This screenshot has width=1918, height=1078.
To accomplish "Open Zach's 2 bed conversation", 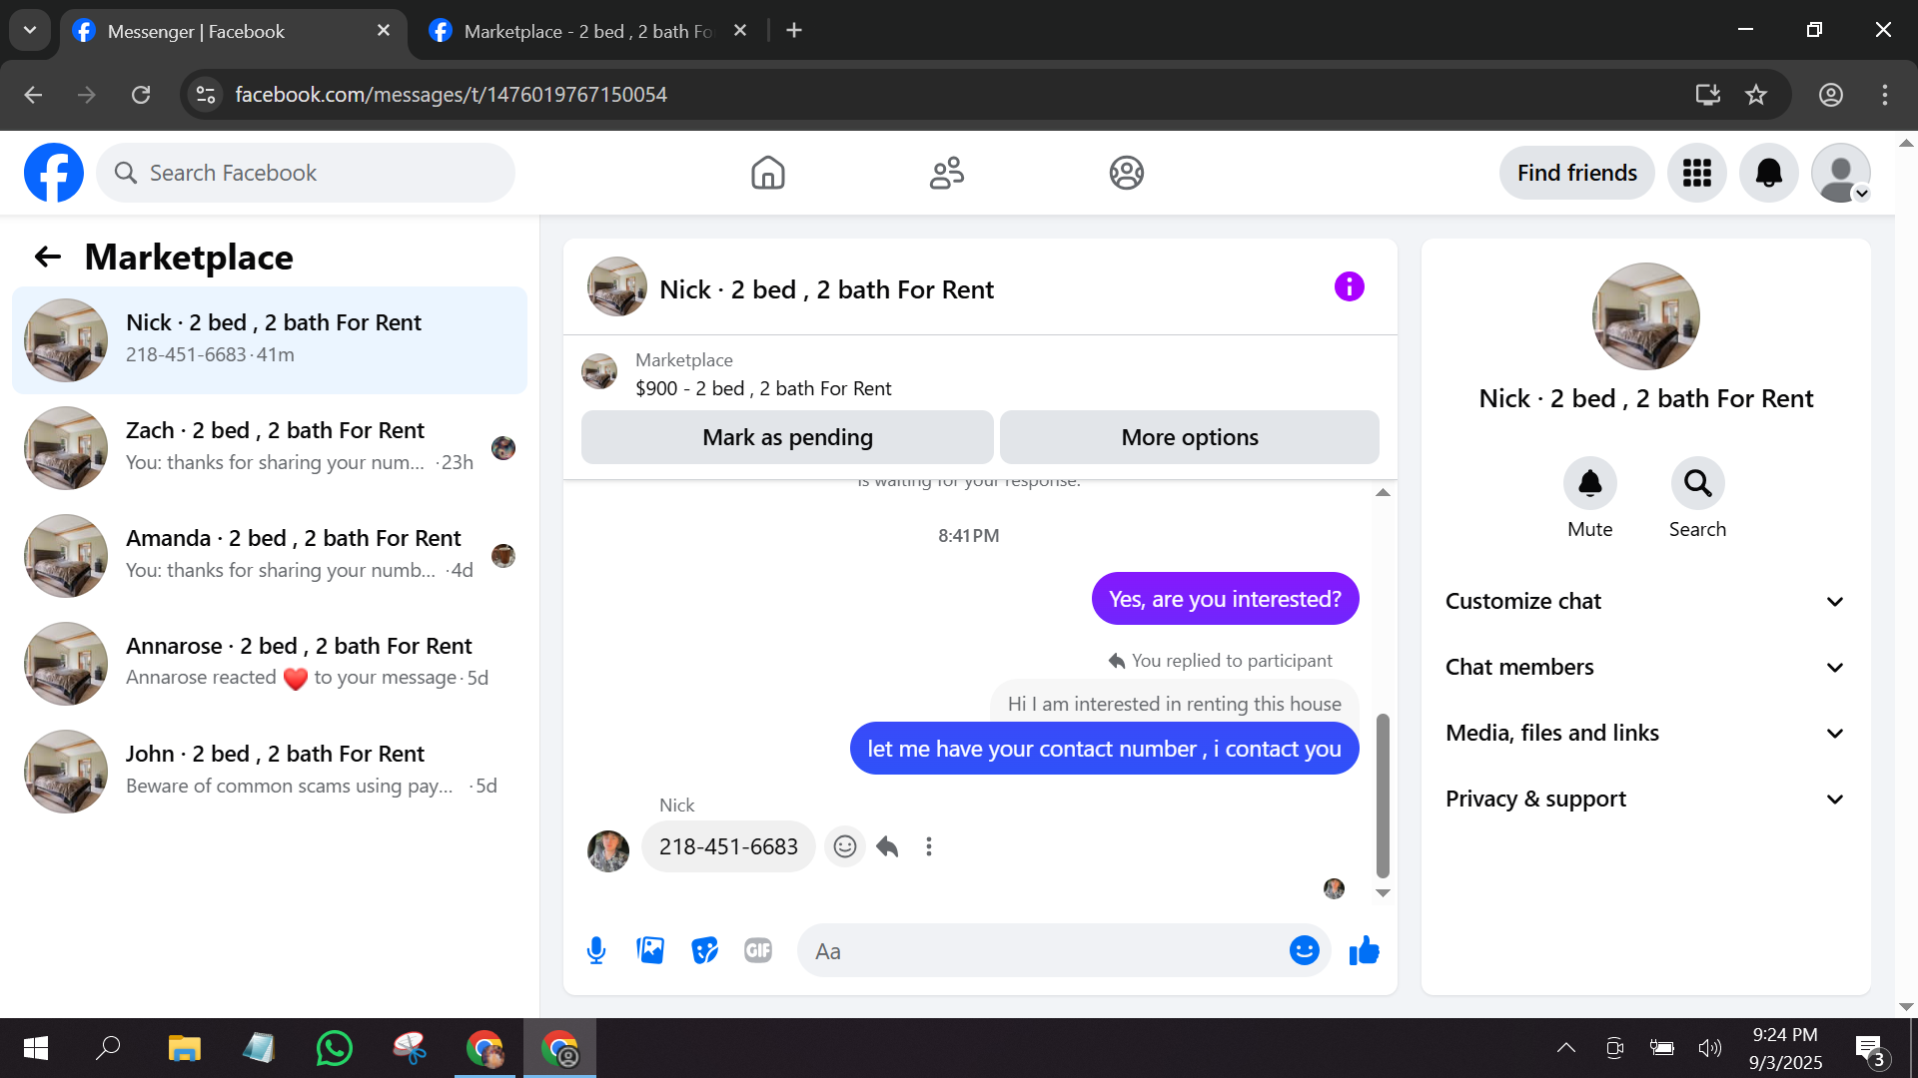I will (270, 448).
